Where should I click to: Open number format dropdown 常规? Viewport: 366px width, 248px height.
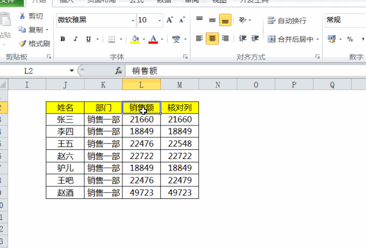[345, 20]
